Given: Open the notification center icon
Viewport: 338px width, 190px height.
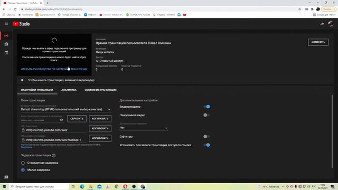Looking at the screenshot, I should [x=332, y=186].
